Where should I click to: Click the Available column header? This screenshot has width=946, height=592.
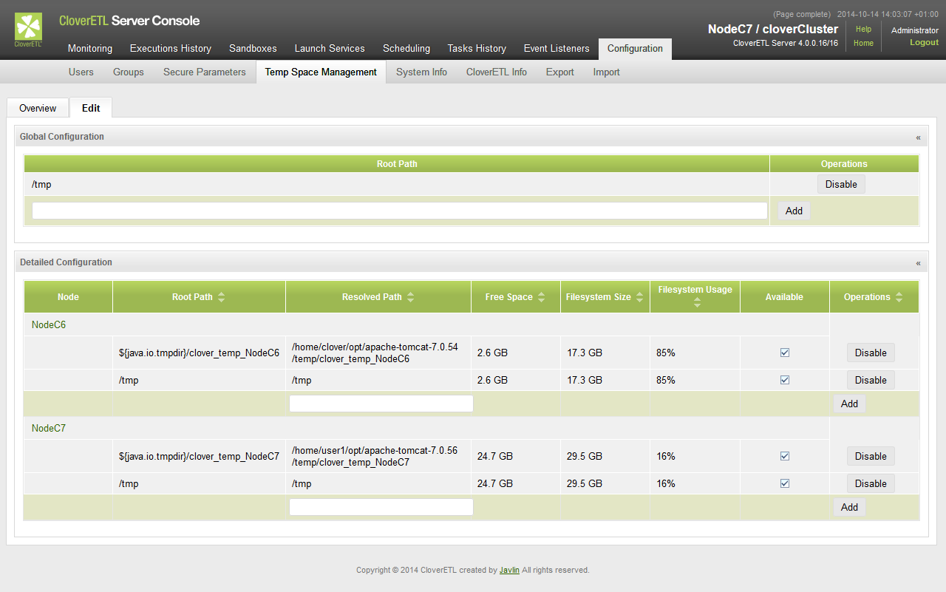point(784,297)
